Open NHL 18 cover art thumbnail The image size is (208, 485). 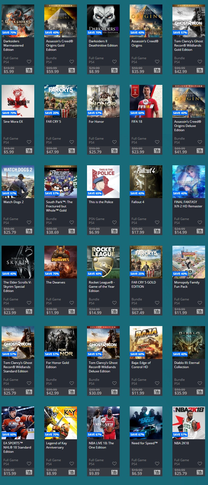18,423
